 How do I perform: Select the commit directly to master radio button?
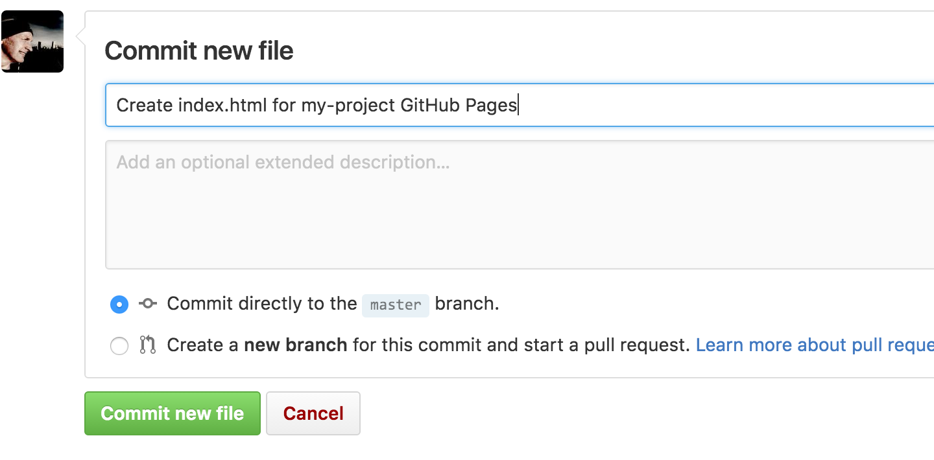119,303
